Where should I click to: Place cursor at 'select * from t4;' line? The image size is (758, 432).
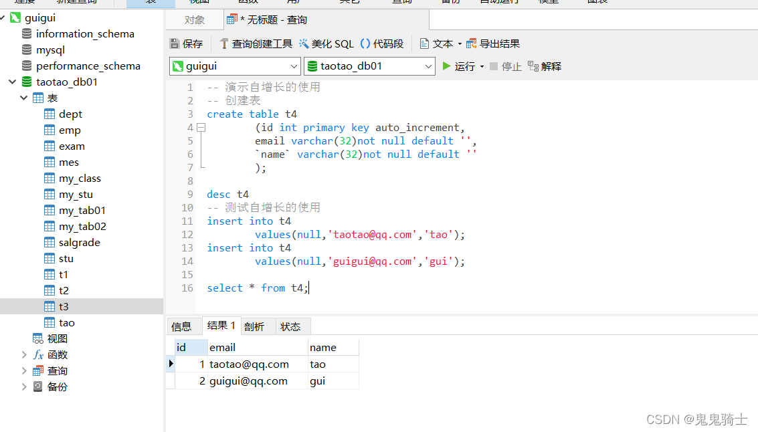[258, 288]
